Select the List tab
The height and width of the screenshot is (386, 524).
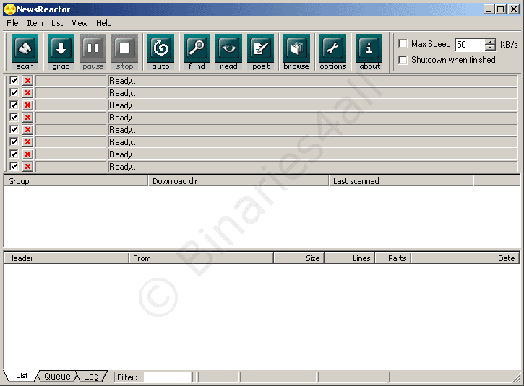pyautogui.click(x=22, y=376)
